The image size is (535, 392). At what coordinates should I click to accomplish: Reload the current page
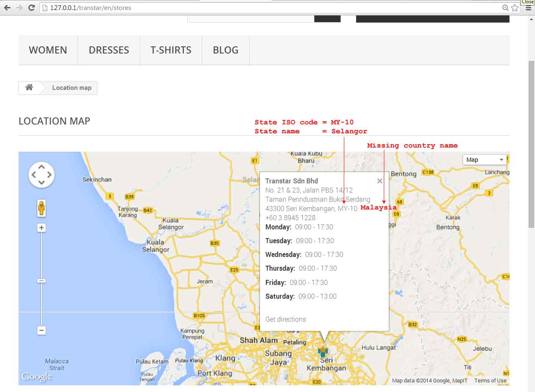tap(31, 8)
